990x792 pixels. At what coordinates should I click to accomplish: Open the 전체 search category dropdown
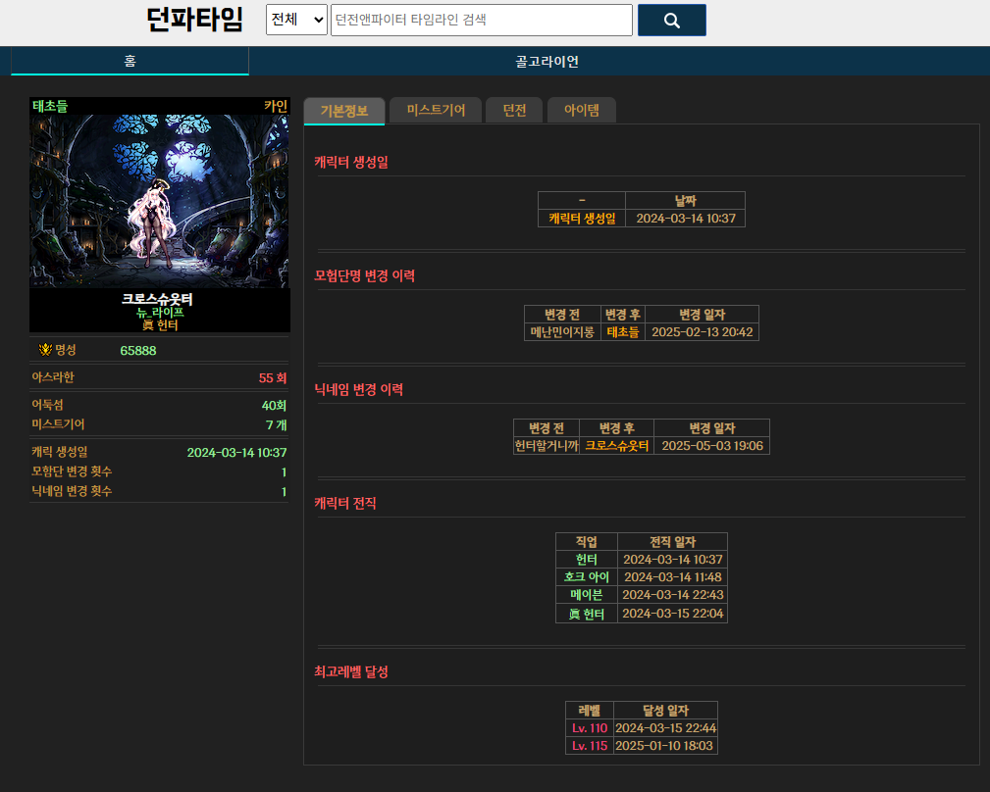coord(296,20)
